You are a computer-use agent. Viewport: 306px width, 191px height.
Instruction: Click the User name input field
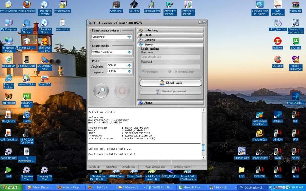[171, 57]
